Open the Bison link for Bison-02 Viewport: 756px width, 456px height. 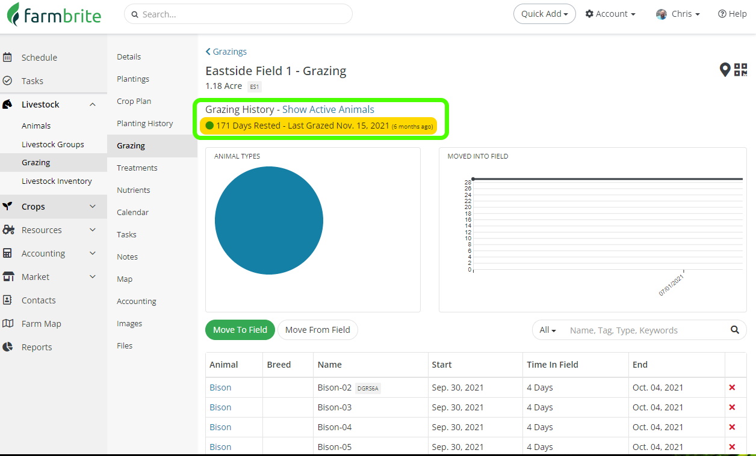[x=220, y=388]
